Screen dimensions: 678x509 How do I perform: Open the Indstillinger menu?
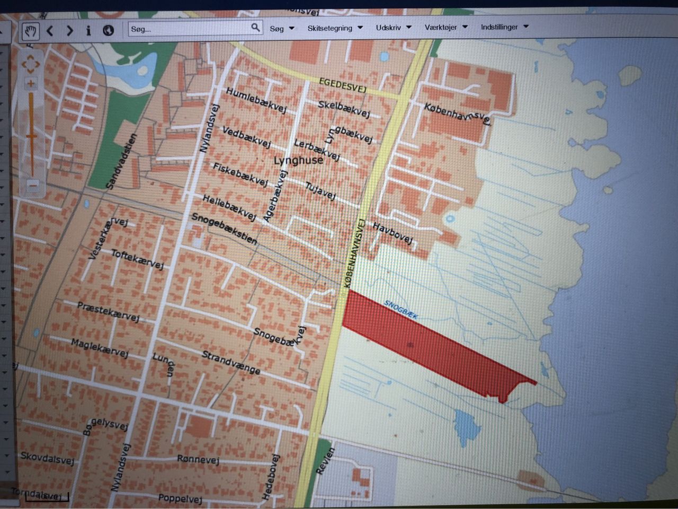coord(504,27)
